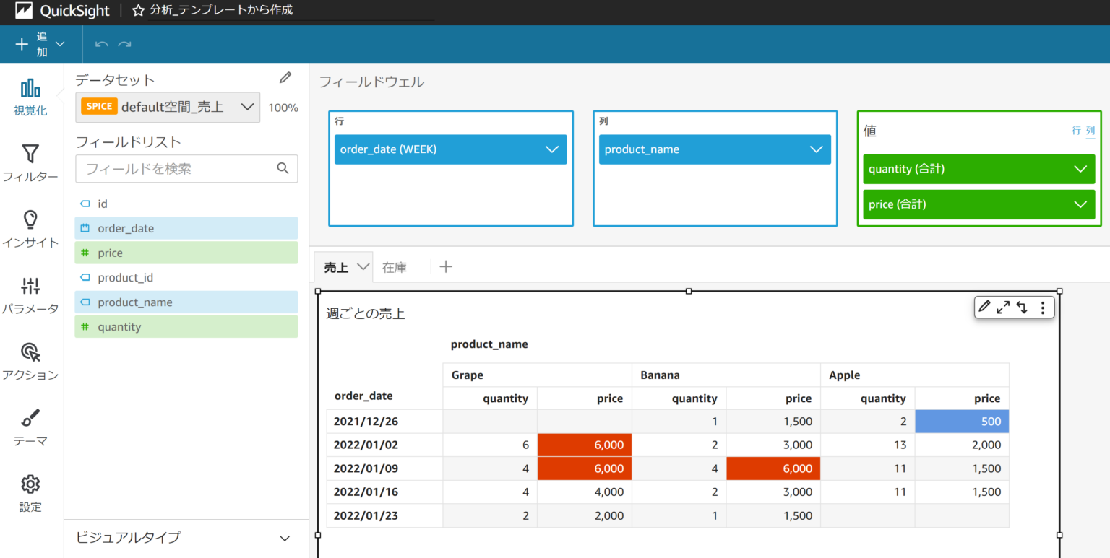Click the pencil icon next to データセット

click(x=285, y=77)
